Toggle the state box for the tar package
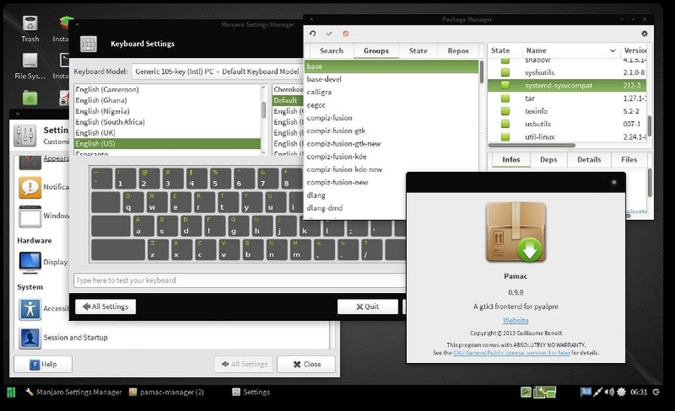This screenshot has width=675, height=411. point(506,98)
